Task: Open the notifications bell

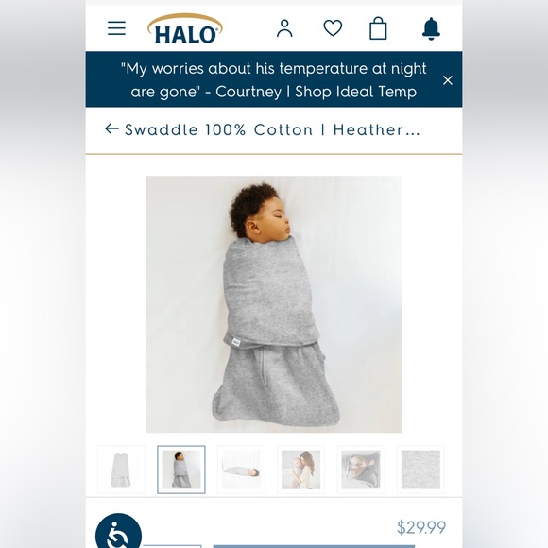Action: [x=431, y=28]
